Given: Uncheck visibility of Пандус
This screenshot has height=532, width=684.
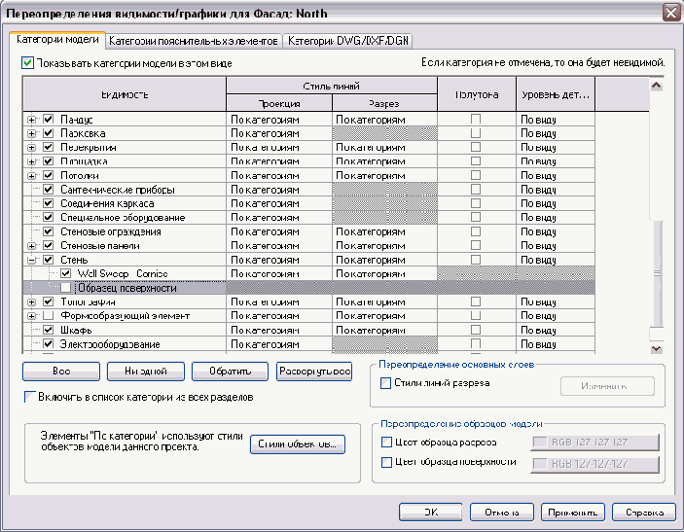Looking at the screenshot, I should click(x=48, y=119).
